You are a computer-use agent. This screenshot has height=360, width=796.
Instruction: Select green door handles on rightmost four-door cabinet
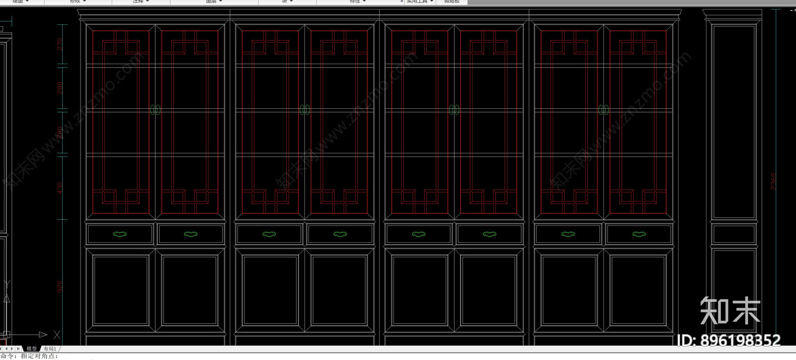(x=603, y=110)
